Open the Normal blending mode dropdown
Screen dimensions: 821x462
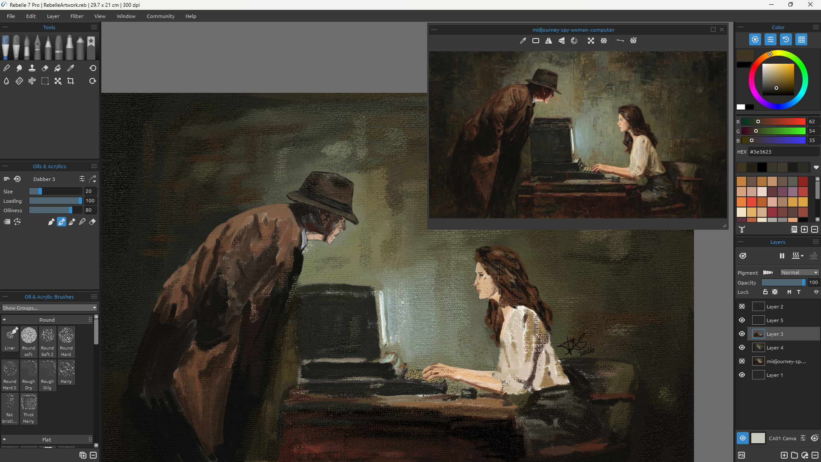pyautogui.click(x=799, y=272)
